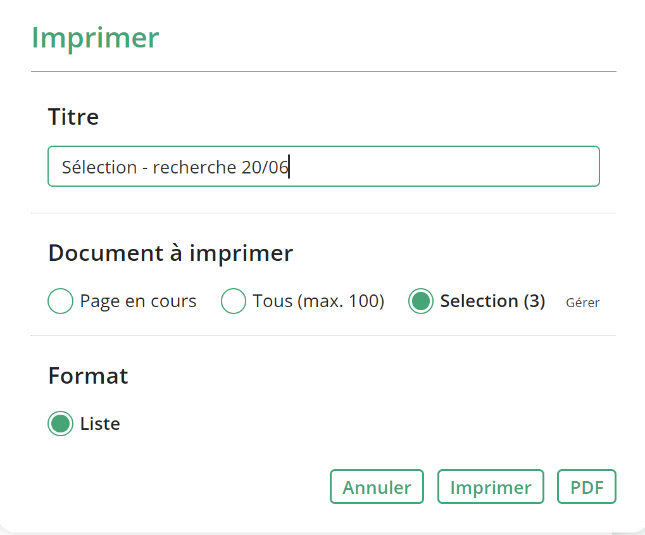Export using the PDF button
Screen dimensions: 645x535
tap(587, 487)
